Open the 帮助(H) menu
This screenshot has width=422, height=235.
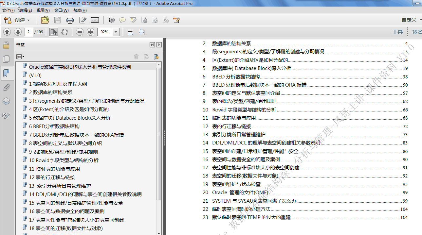coord(80,10)
